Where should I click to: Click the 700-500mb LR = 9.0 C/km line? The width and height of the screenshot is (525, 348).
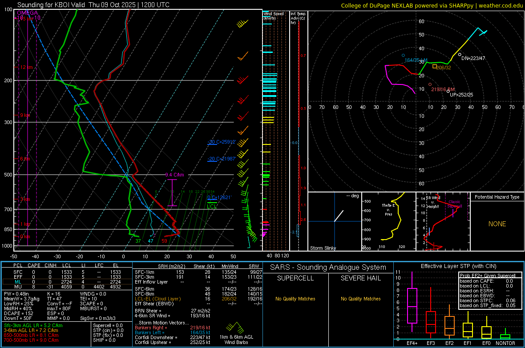click(31, 340)
